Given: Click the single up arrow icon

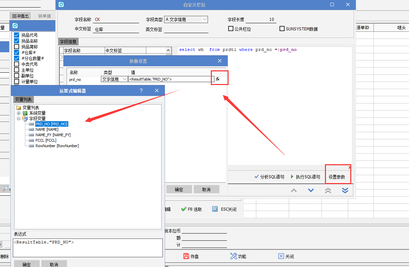Looking at the screenshot, I should [294, 191].
